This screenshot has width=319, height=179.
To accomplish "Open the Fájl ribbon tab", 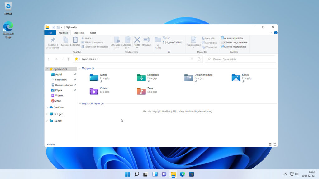I will coord(50,33).
